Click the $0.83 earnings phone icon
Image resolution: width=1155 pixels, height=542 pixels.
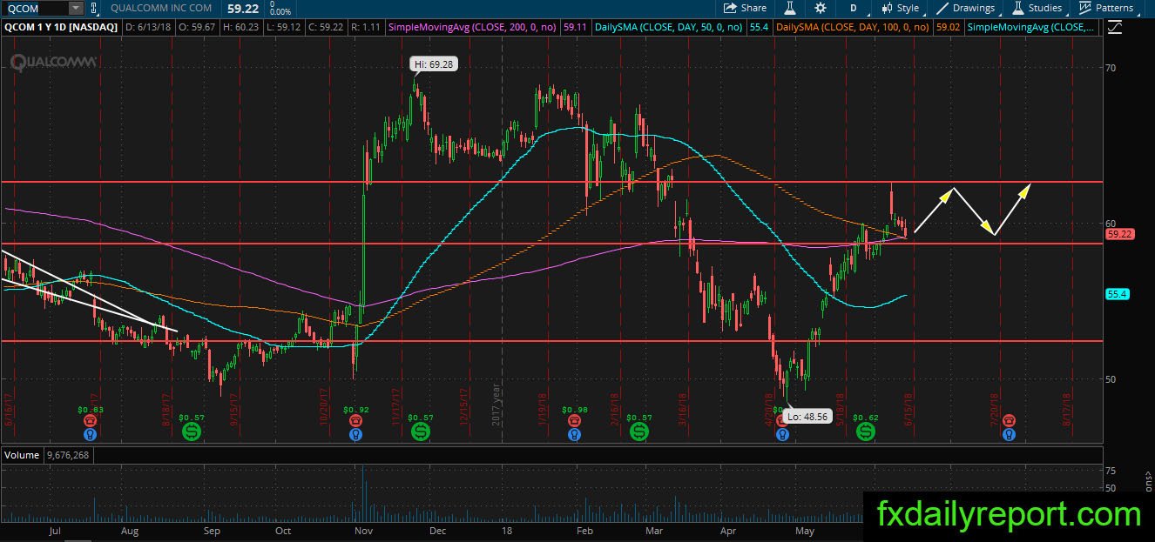pyautogui.click(x=89, y=420)
